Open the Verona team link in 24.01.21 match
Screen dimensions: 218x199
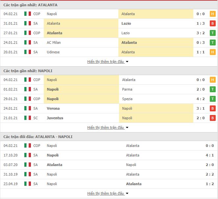53,108
